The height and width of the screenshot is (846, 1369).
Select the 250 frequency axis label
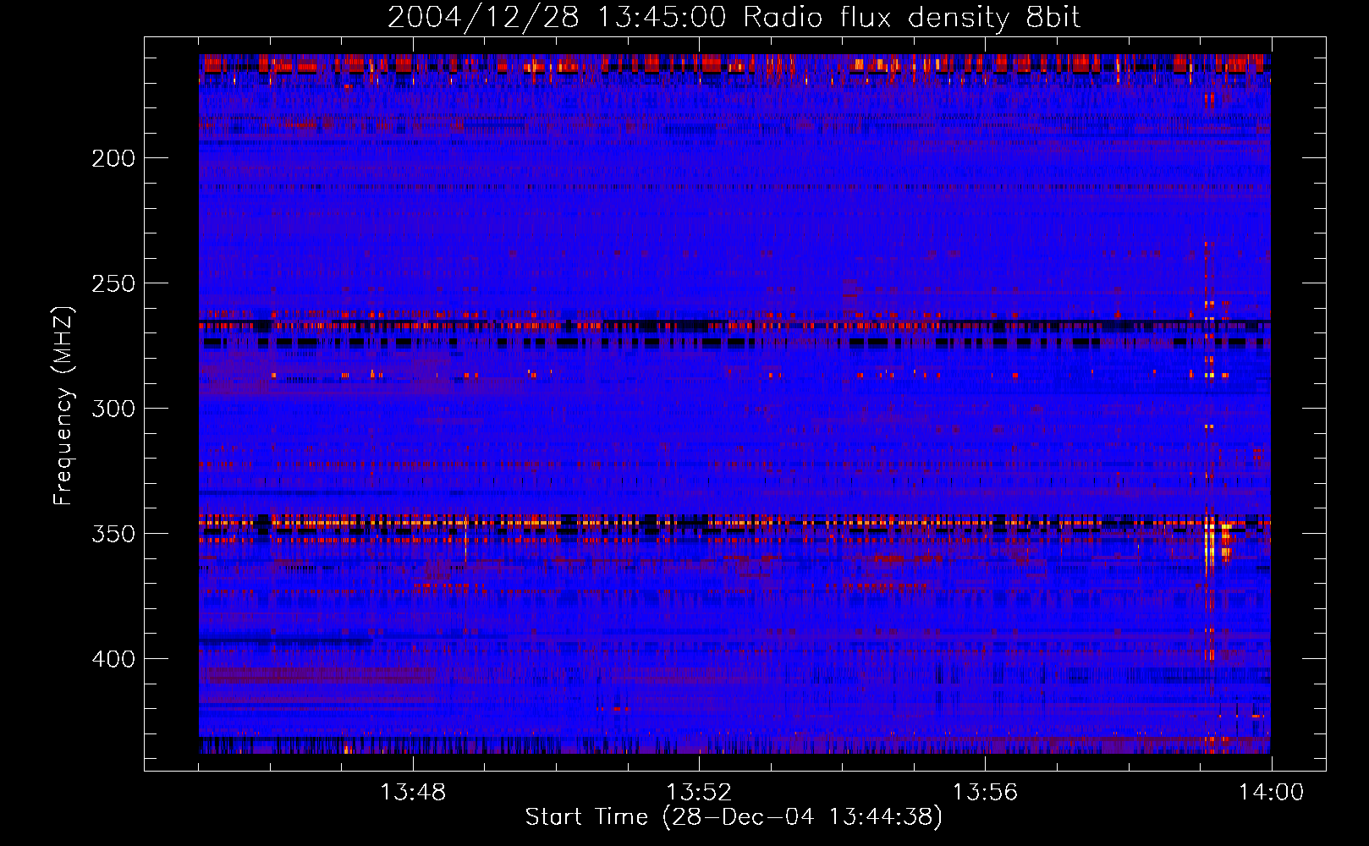pyautogui.click(x=113, y=283)
